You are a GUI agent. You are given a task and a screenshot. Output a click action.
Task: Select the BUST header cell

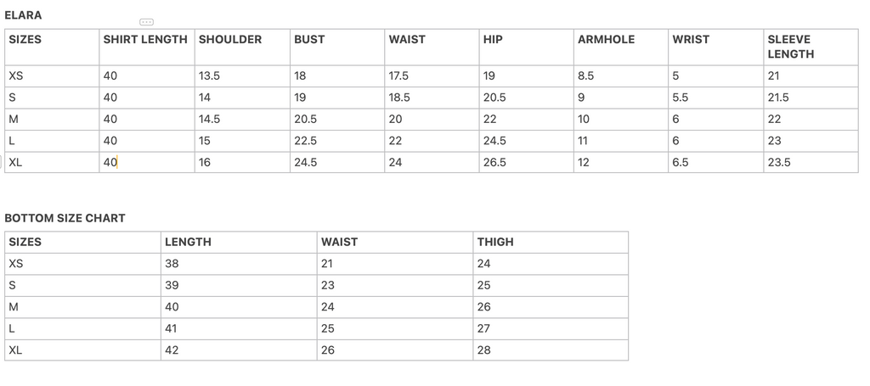(x=337, y=47)
